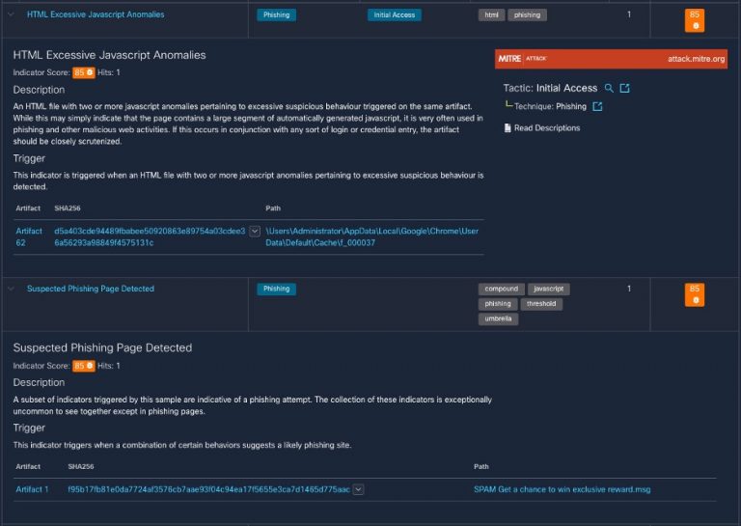Click the attack.mitre.org link
This screenshot has width=741, height=526.
click(695, 59)
